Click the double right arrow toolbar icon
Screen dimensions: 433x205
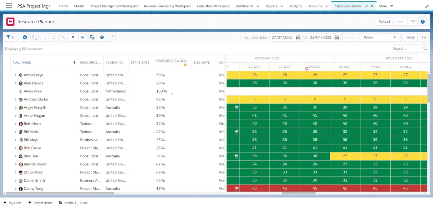(82, 37)
